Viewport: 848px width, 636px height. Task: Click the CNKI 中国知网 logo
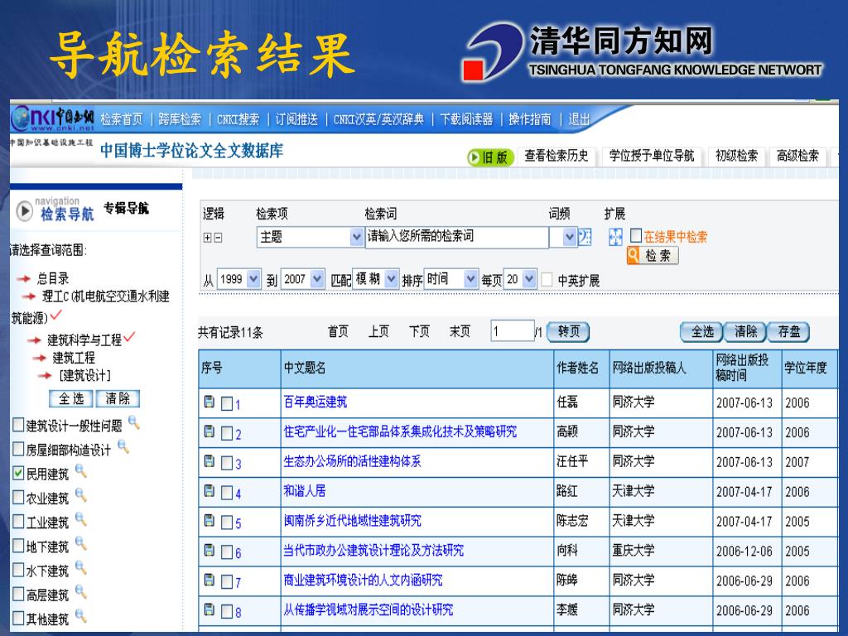(53, 118)
